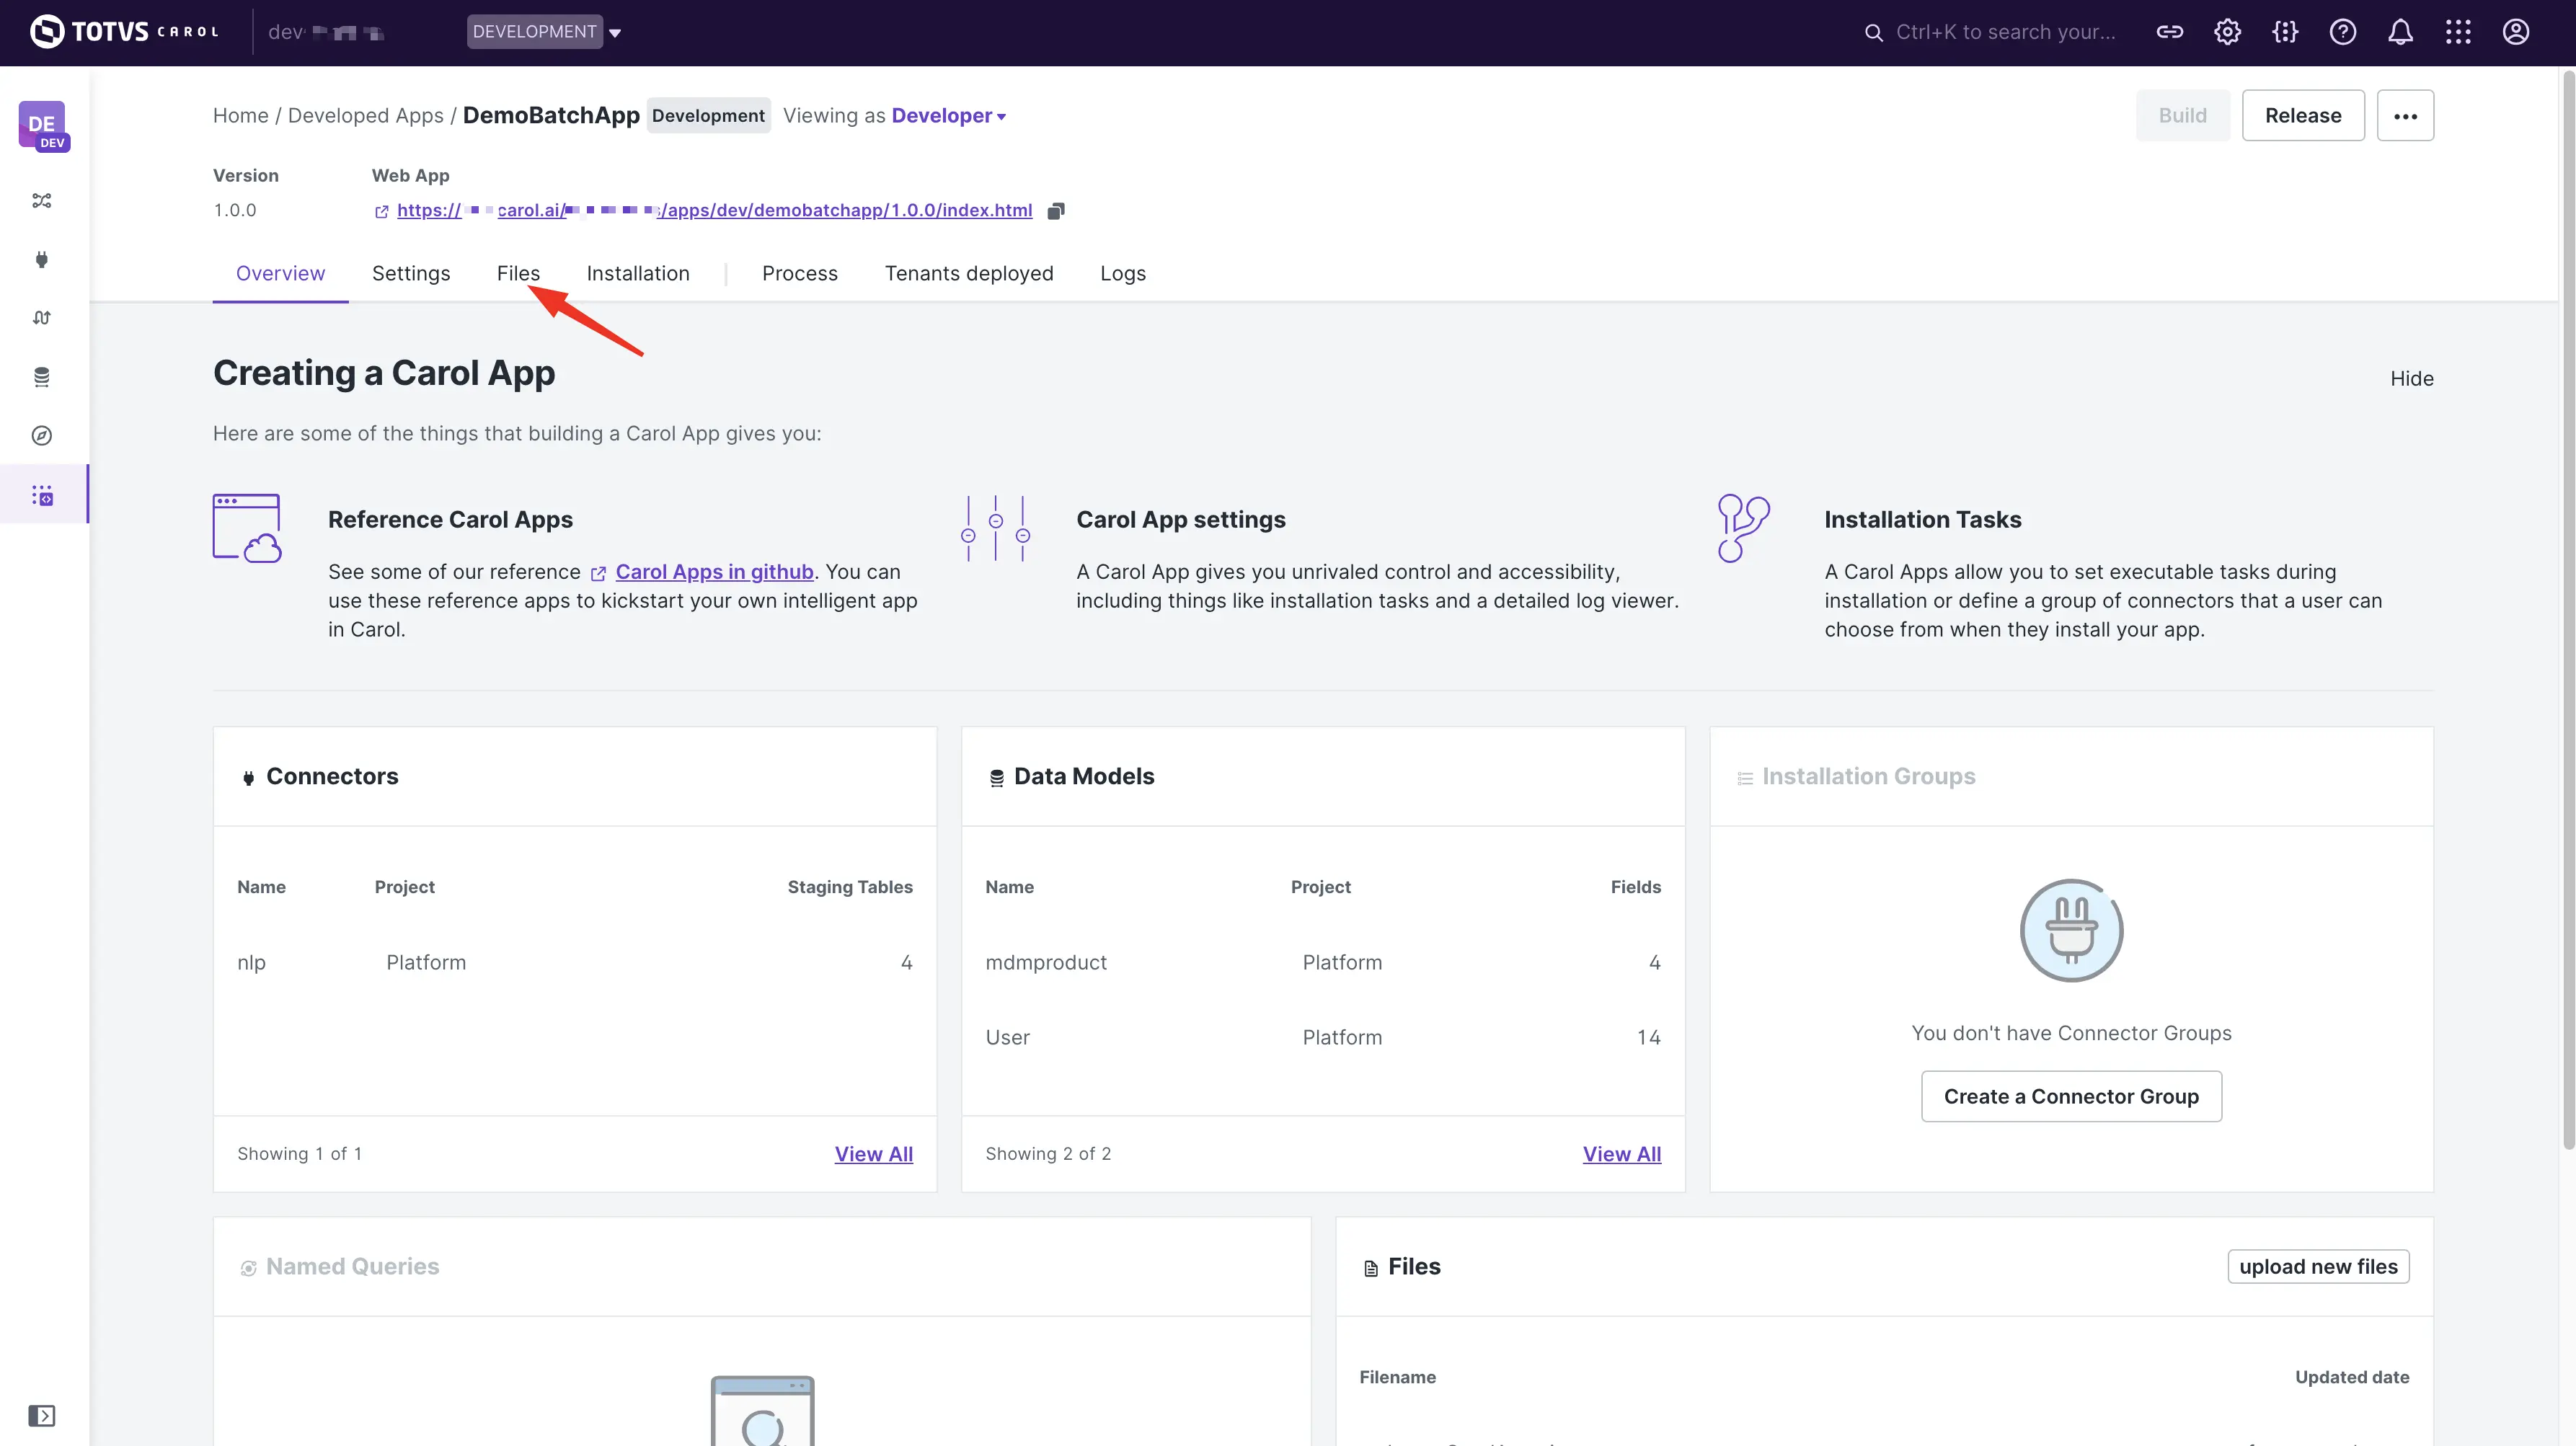Open the three-dots more actions menu
This screenshot has height=1446, width=2576.
coord(2405,115)
